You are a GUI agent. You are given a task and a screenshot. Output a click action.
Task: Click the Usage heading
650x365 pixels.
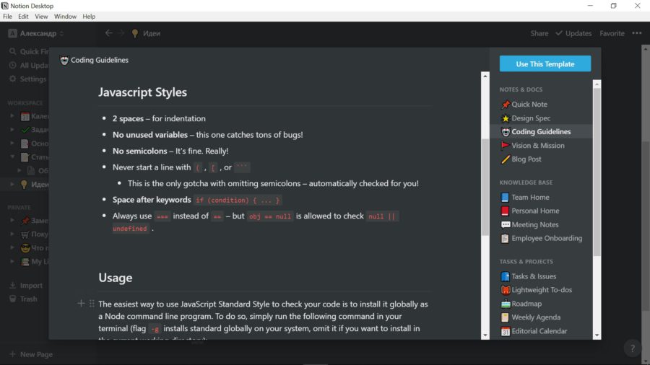116,278
